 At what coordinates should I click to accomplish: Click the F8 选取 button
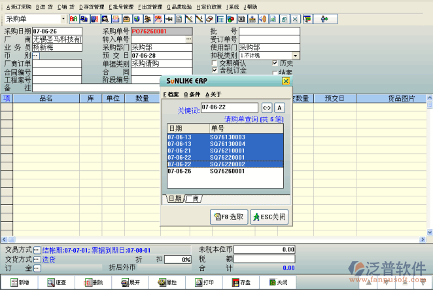click(x=230, y=217)
